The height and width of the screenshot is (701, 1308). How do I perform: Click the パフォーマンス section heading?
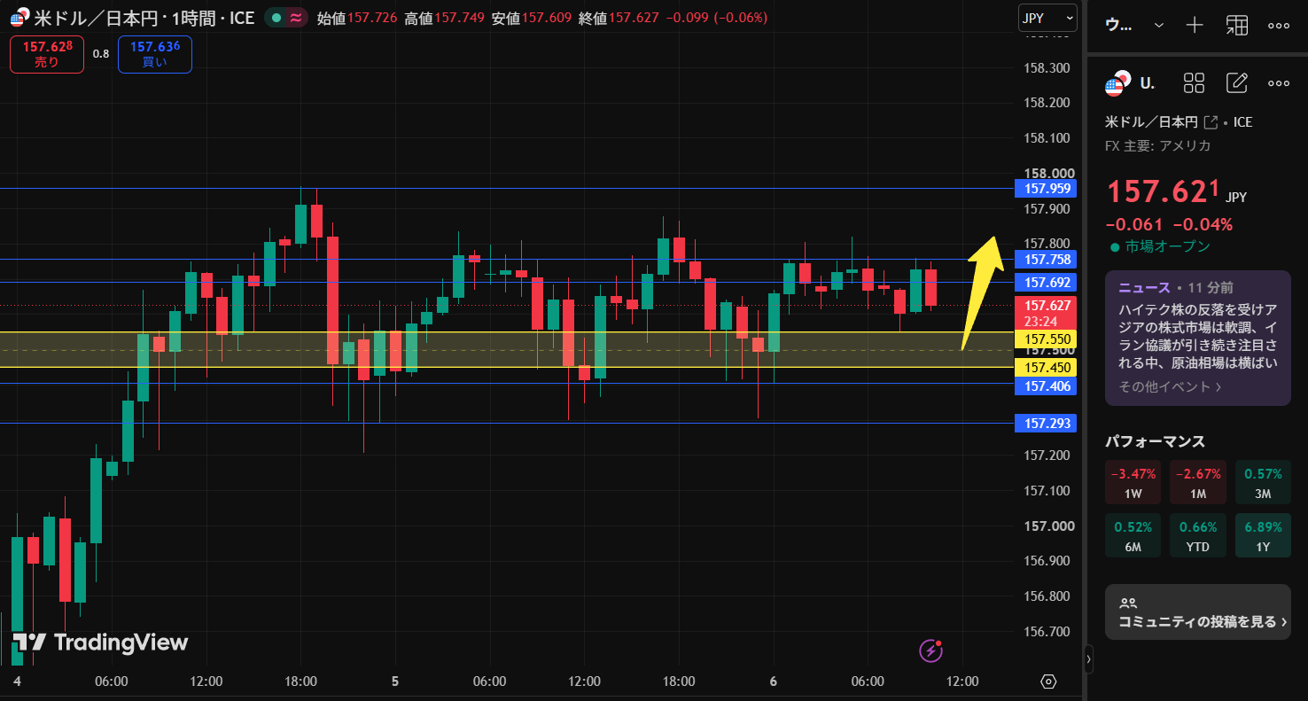click(x=1155, y=441)
